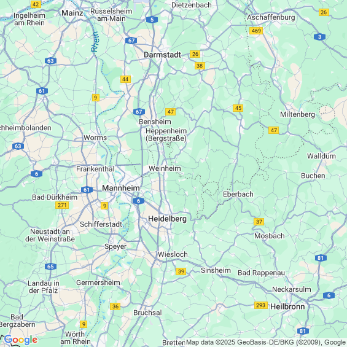Click the yellow 39 shield near Sinsheim
This screenshot has height=347, width=347.
pyautogui.click(x=181, y=271)
